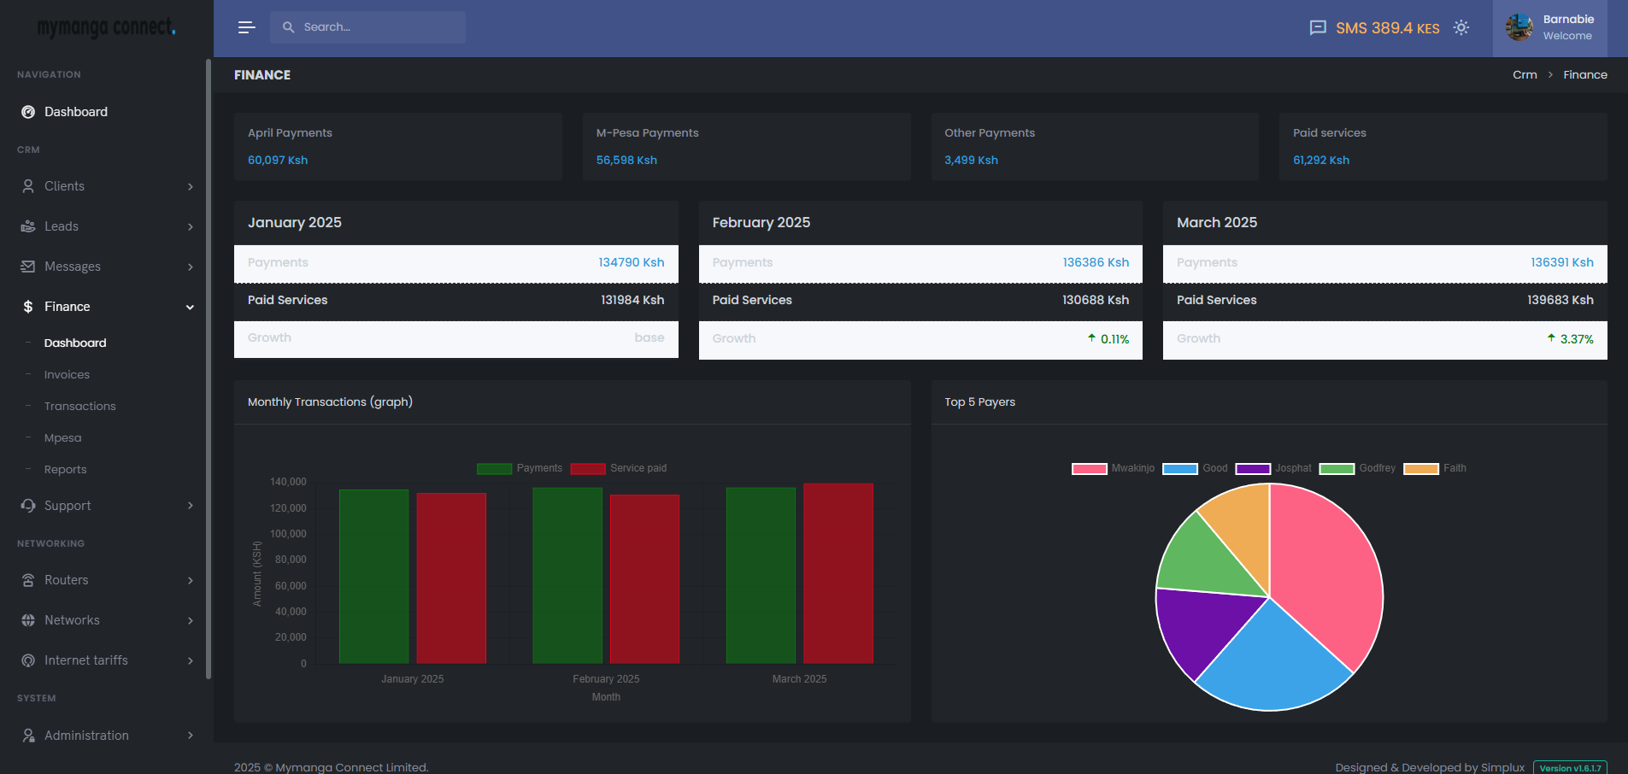Click the Routers icon in sidebar
Screen dimensions: 1628x774
point(28,580)
